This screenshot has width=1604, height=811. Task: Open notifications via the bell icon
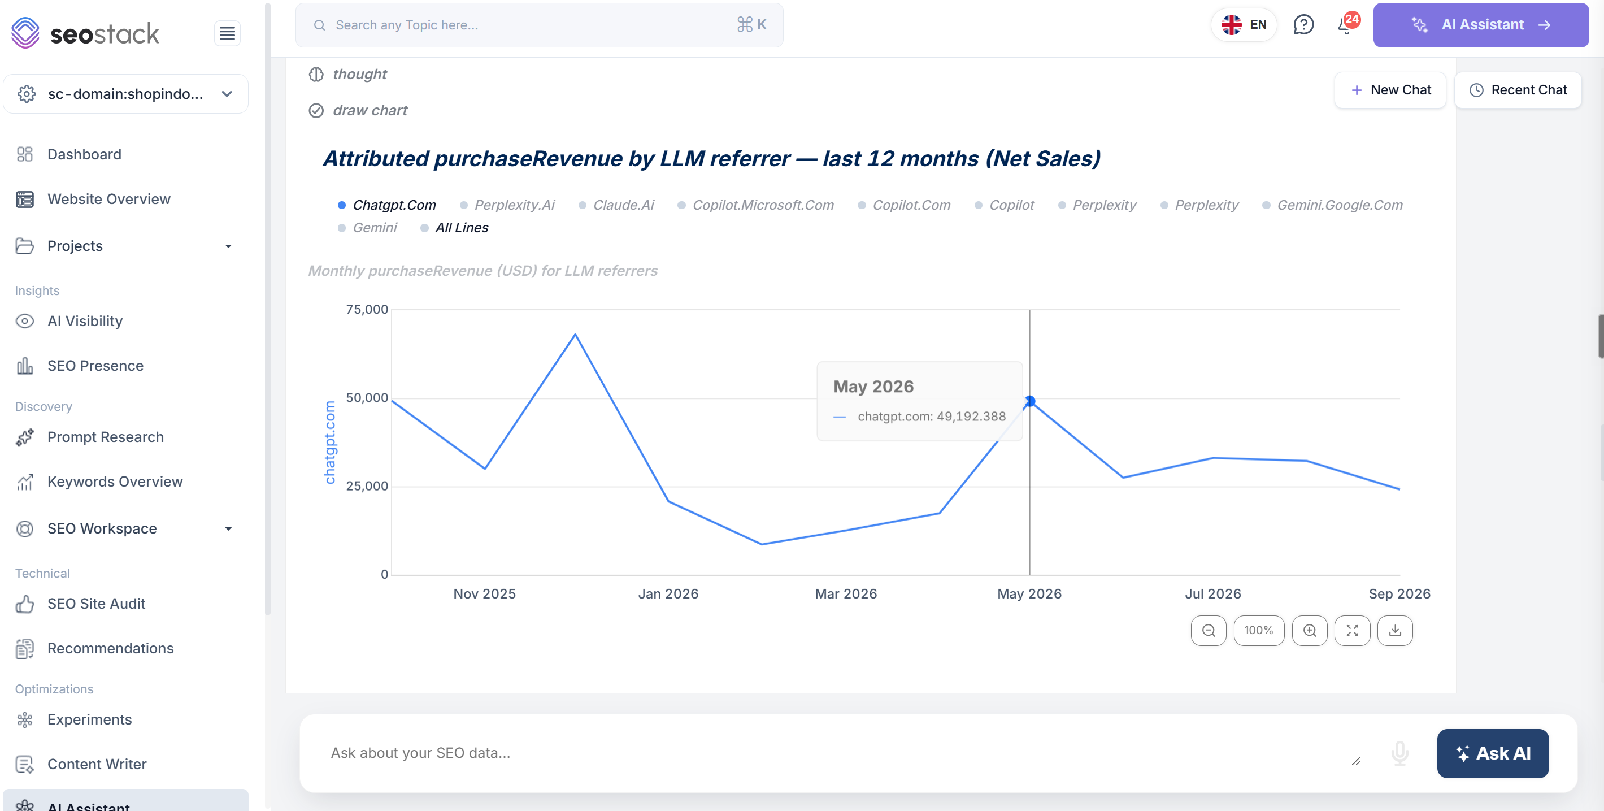[1345, 26]
